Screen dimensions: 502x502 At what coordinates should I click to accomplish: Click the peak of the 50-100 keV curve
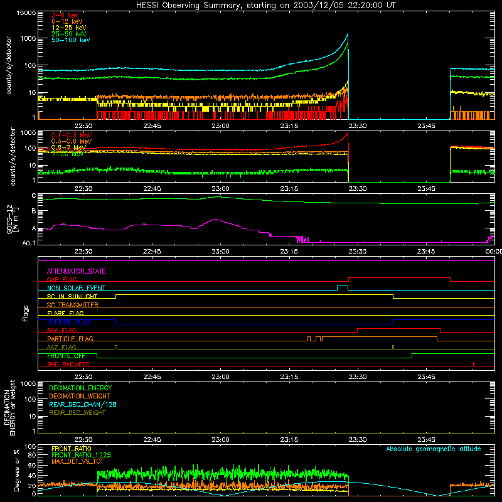[348, 34]
